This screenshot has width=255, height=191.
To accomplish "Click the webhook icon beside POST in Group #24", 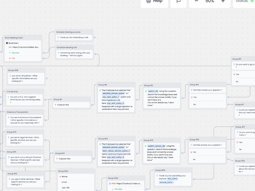I will point(110,184).
